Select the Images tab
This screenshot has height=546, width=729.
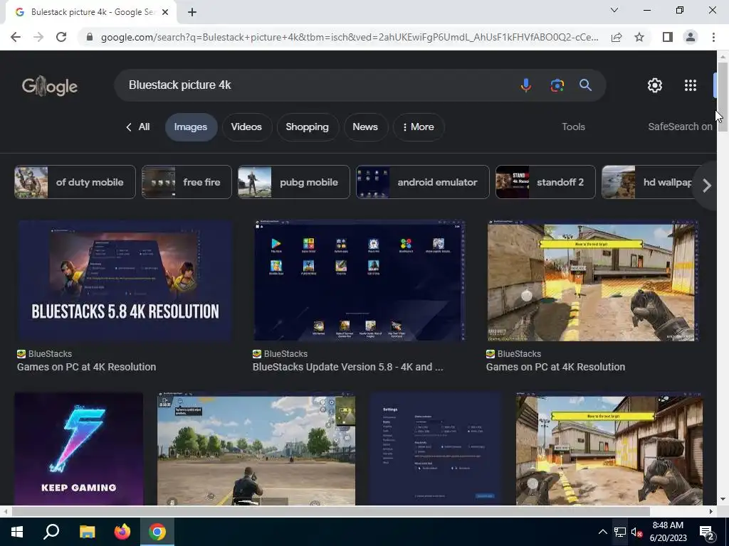191,127
